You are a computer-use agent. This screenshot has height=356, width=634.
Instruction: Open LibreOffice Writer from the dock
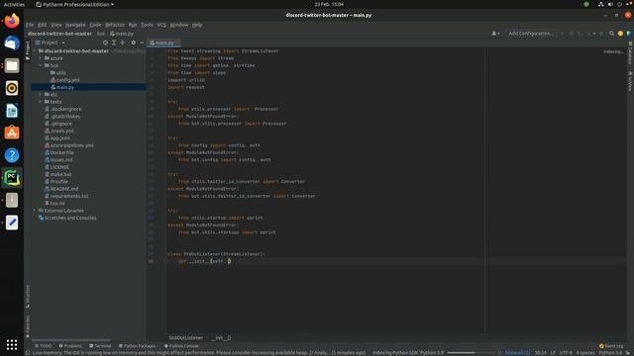[12, 110]
